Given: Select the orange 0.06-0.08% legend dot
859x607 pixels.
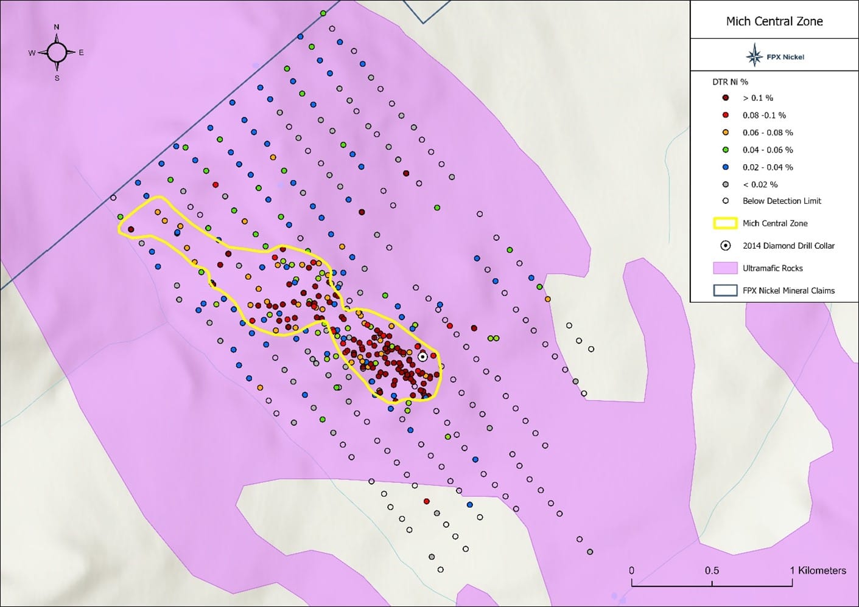Looking at the screenshot, I should click(x=725, y=132).
